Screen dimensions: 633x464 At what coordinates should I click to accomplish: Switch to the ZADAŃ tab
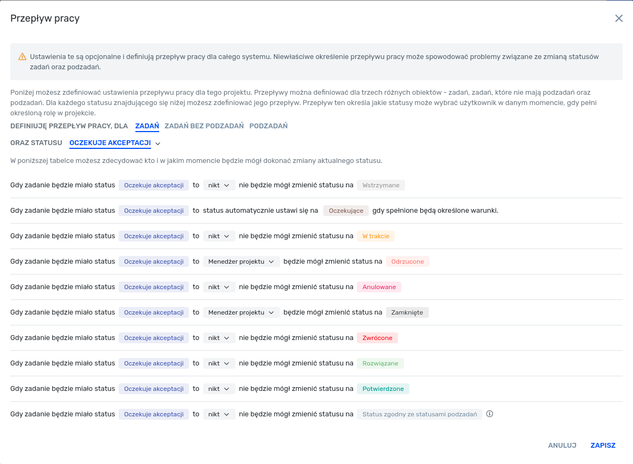(147, 126)
